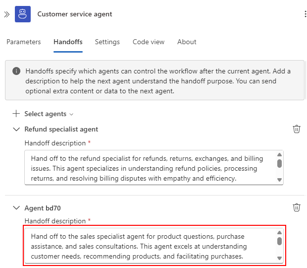
Task: Select the Handoffs tab
Action: [68, 42]
